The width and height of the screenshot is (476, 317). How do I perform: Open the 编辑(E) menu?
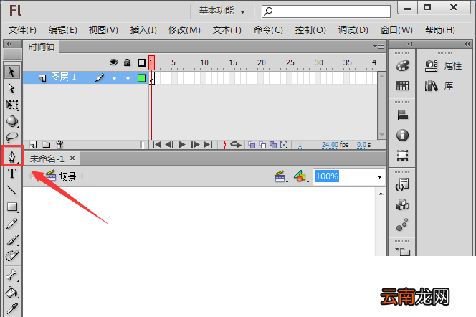tap(63, 30)
